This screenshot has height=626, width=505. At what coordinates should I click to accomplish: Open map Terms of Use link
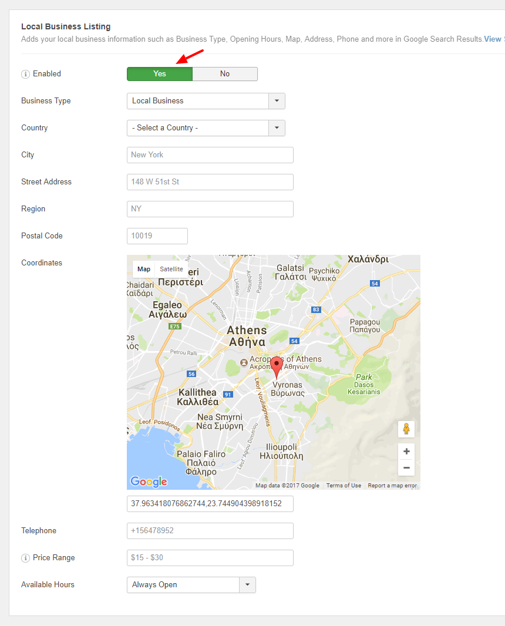pos(344,486)
